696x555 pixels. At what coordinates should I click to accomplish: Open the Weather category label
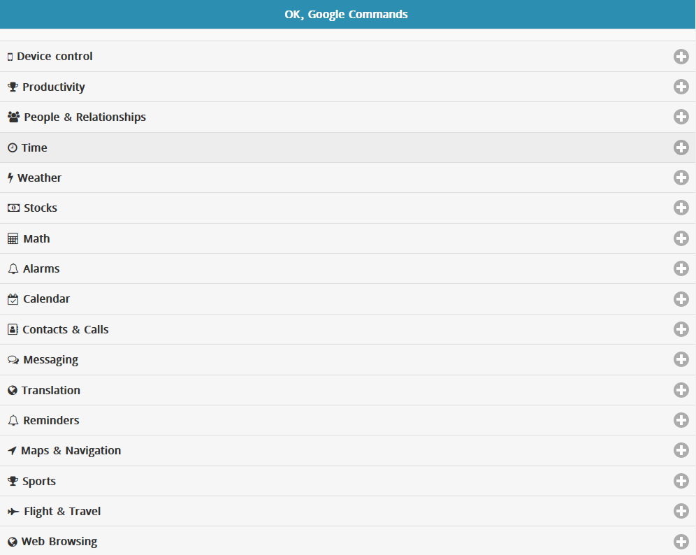[40, 178]
